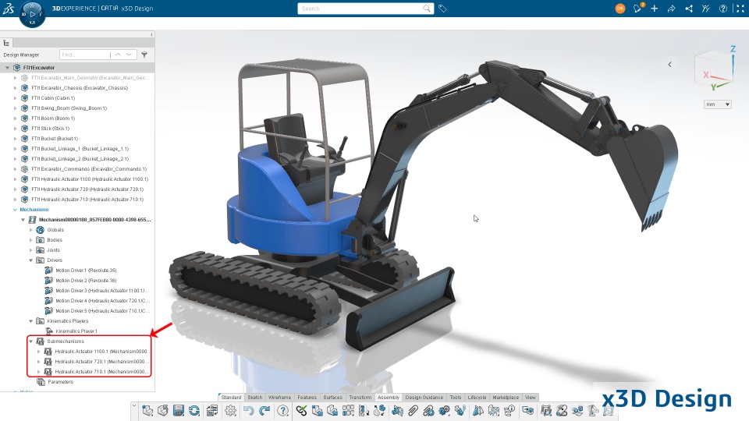Viewport: 749px width, 421px height.
Task: Collapse the FTI1Excavator root node
Action: (7, 68)
